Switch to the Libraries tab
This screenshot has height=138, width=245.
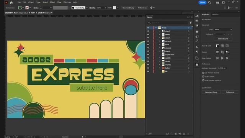215,15
